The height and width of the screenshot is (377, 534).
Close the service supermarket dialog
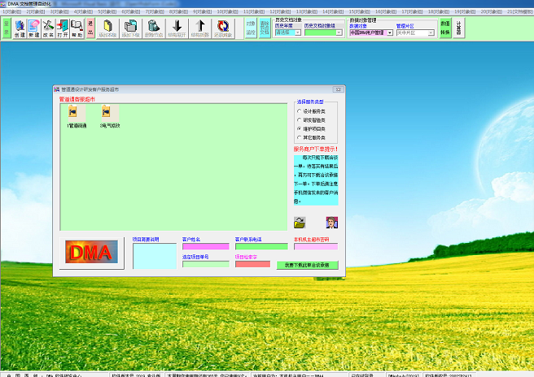click(x=338, y=89)
